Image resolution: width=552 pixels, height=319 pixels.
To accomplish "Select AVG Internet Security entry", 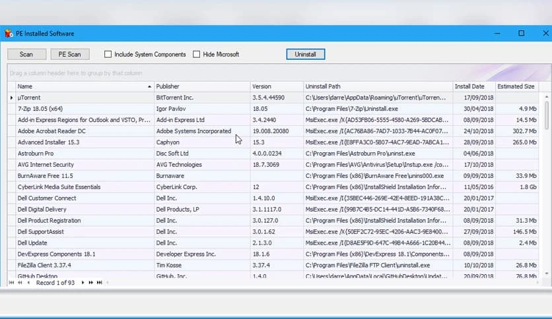I will [x=46, y=165].
